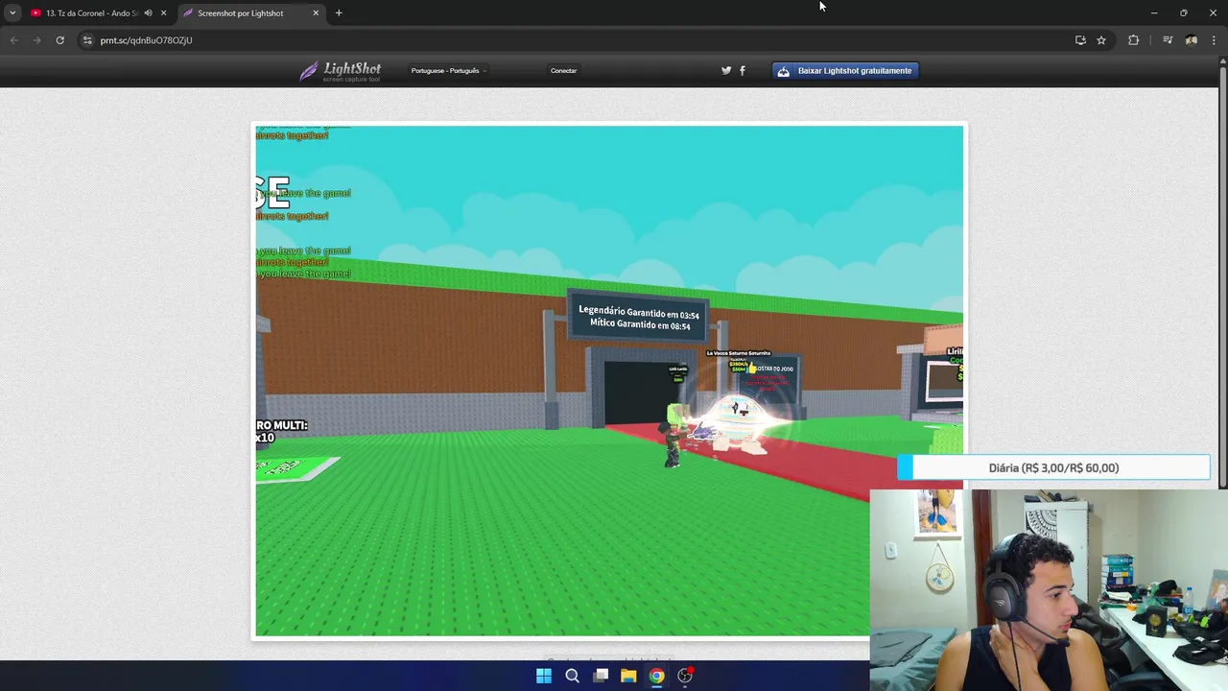This screenshot has width=1228, height=691.
Task: Open the Chrome three-dot menu
Action: (x=1214, y=40)
